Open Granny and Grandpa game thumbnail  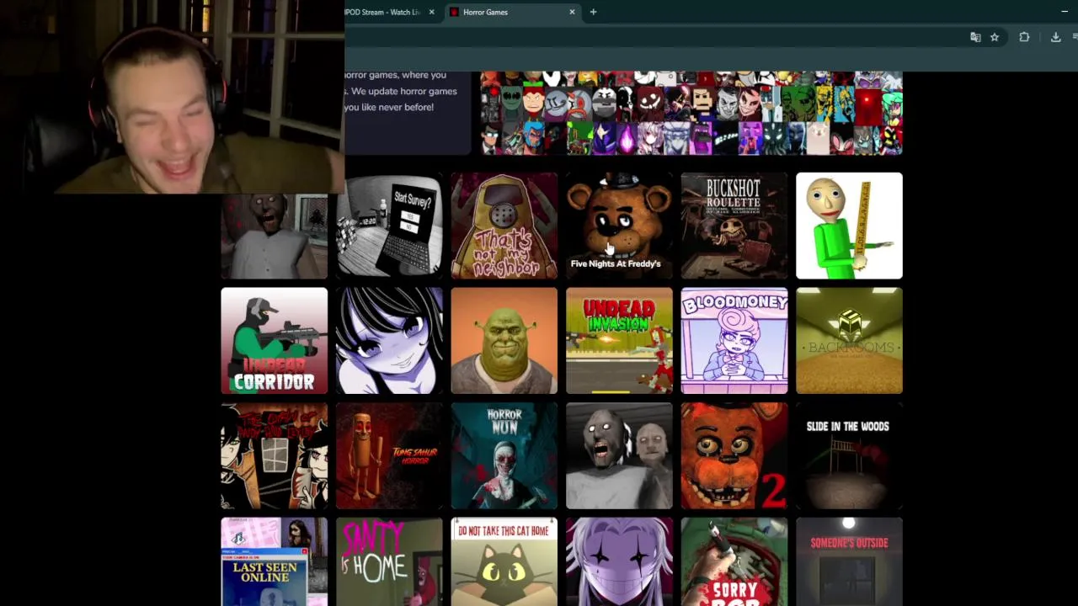[619, 456]
